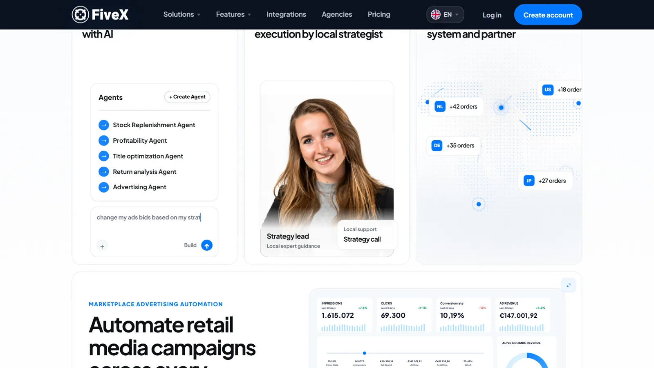The image size is (654, 368).
Task: Click the UK flag language icon
Action: point(436,15)
